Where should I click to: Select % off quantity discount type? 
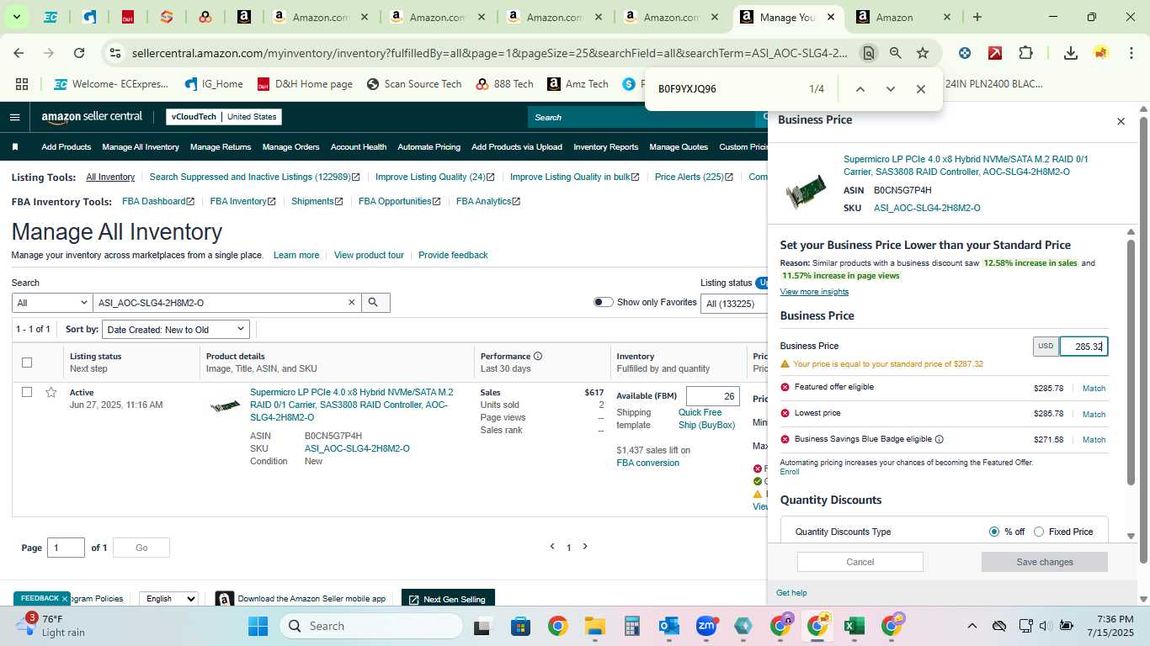click(994, 532)
